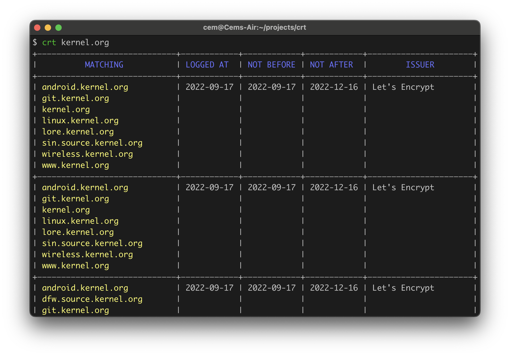This screenshot has width=510, height=356.
Task: Click www.kernel.org in the second certificate block
Action: point(76,266)
